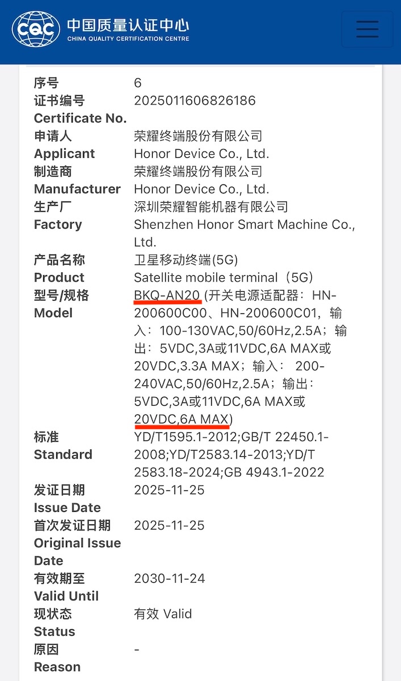Click the issue date 2025-11-25

point(169,490)
